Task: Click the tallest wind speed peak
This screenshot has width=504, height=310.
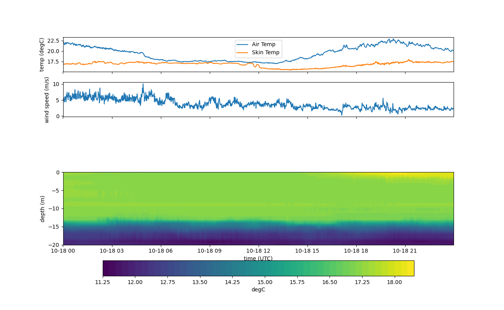Action: point(143,84)
